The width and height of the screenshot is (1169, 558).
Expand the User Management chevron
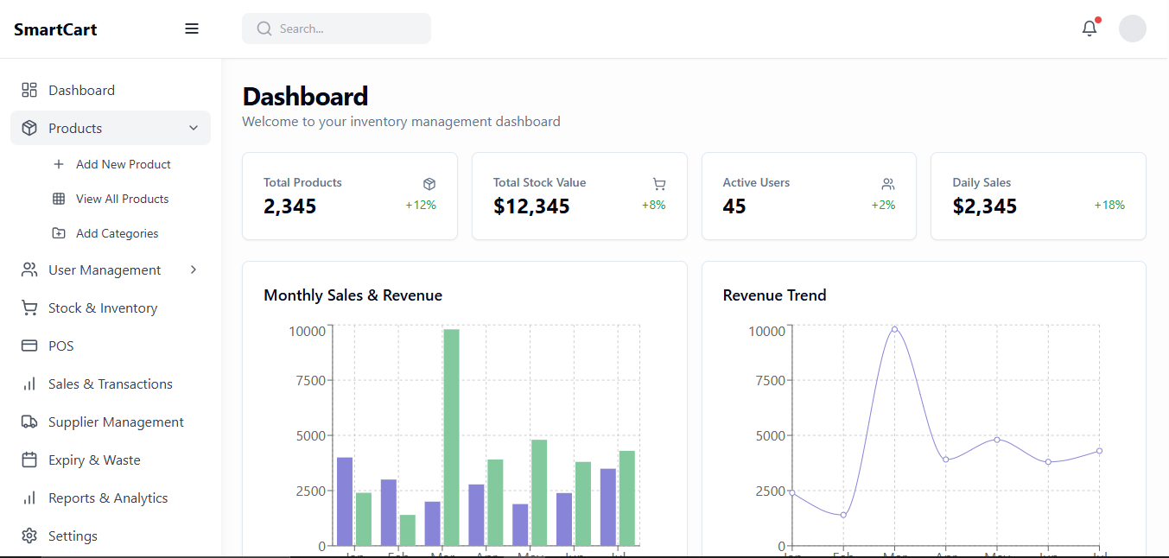click(194, 270)
